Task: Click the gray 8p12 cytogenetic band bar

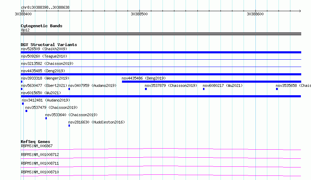Action: pyautogui.click(x=161, y=34)
